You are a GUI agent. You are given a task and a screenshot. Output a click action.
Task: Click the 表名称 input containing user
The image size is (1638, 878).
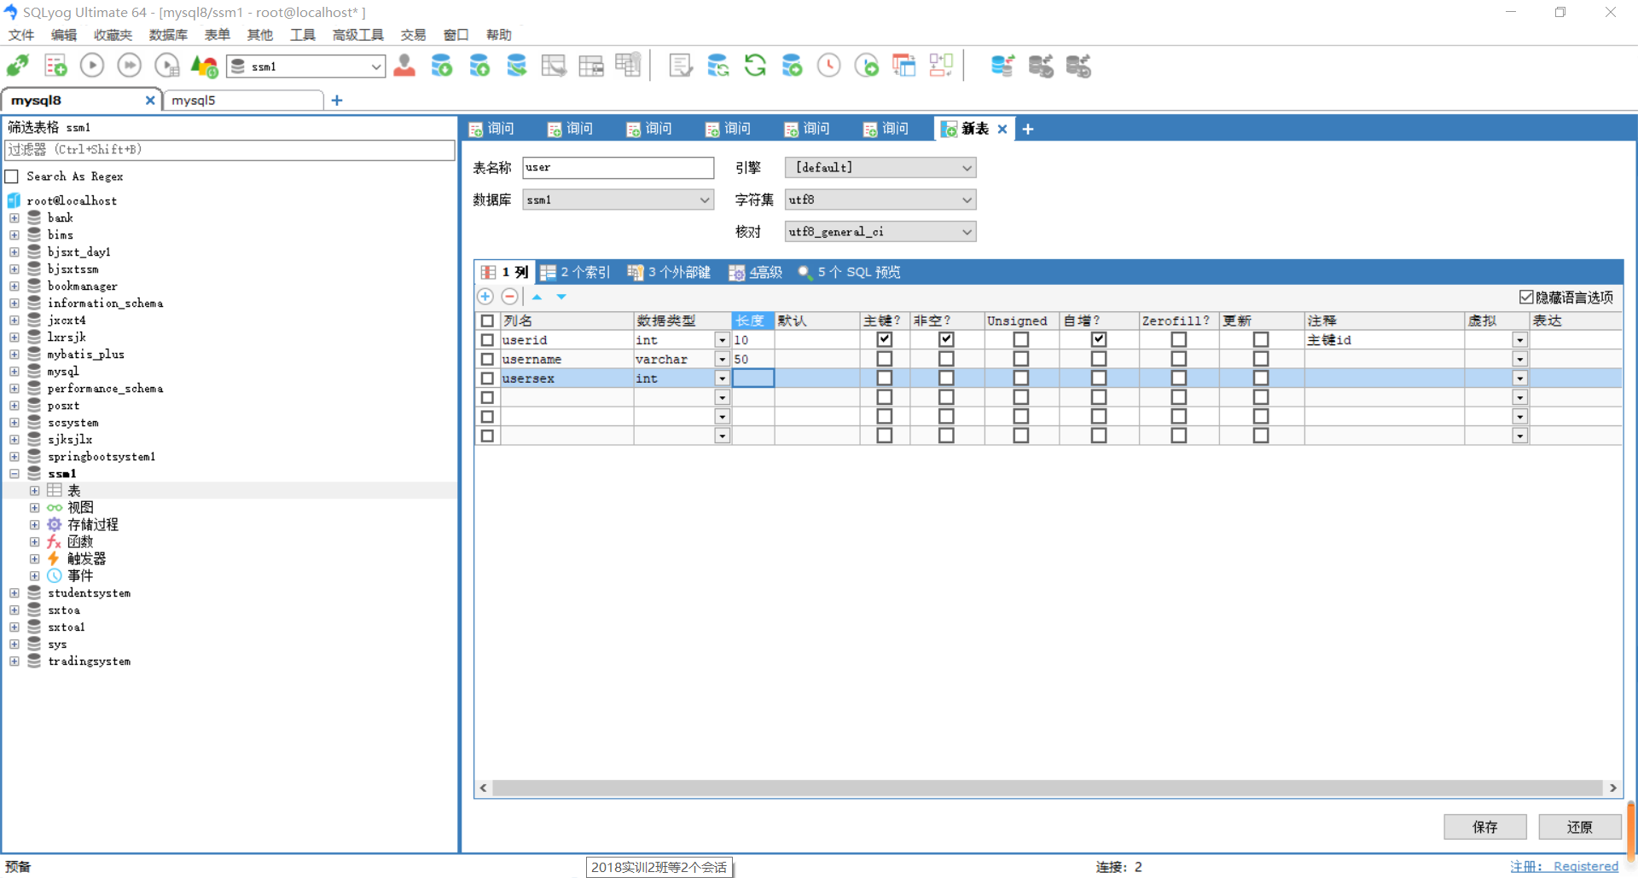coord(618,168)
